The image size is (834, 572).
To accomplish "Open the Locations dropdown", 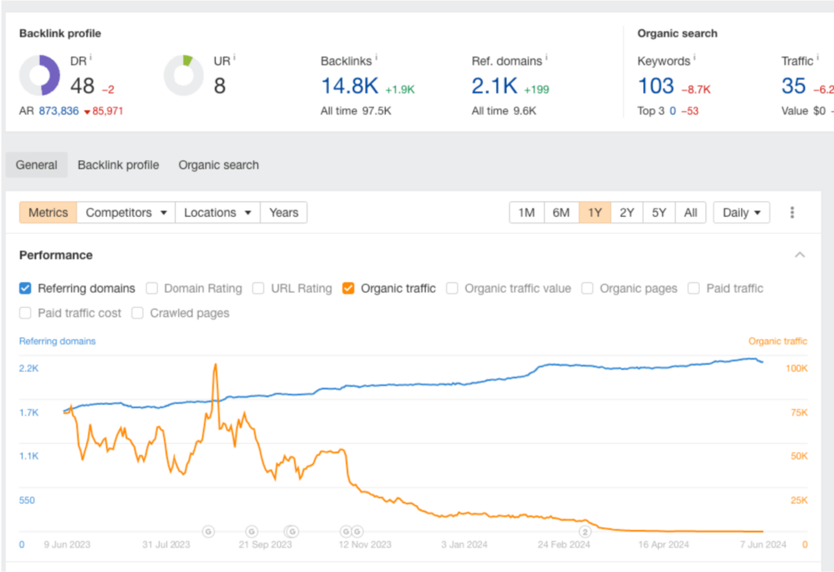I will tap(217, 212).
